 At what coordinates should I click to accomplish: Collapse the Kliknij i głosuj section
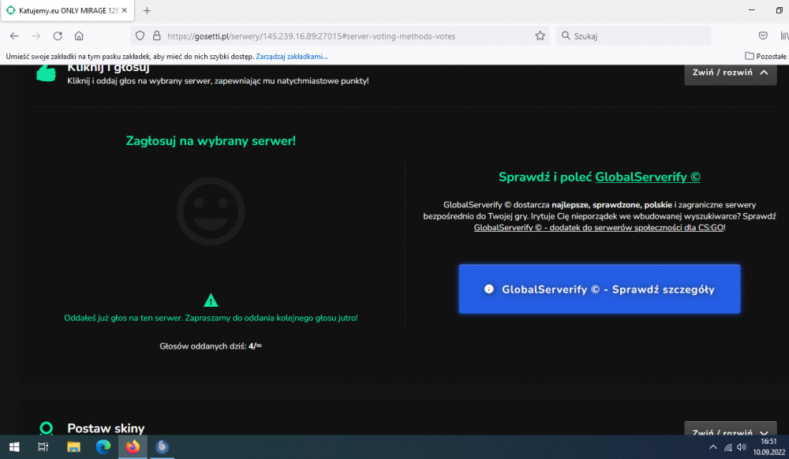[730, 73]
